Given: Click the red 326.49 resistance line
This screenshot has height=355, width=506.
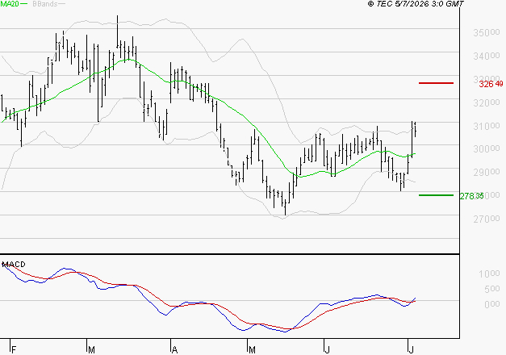Looking at the screenshot, I should click(x=436, y=83).
